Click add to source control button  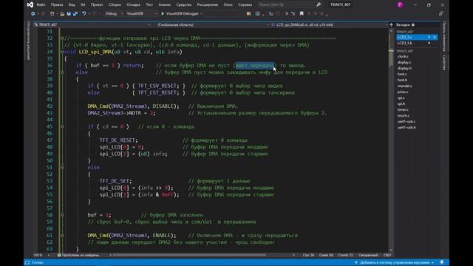[x=395, y=263]
